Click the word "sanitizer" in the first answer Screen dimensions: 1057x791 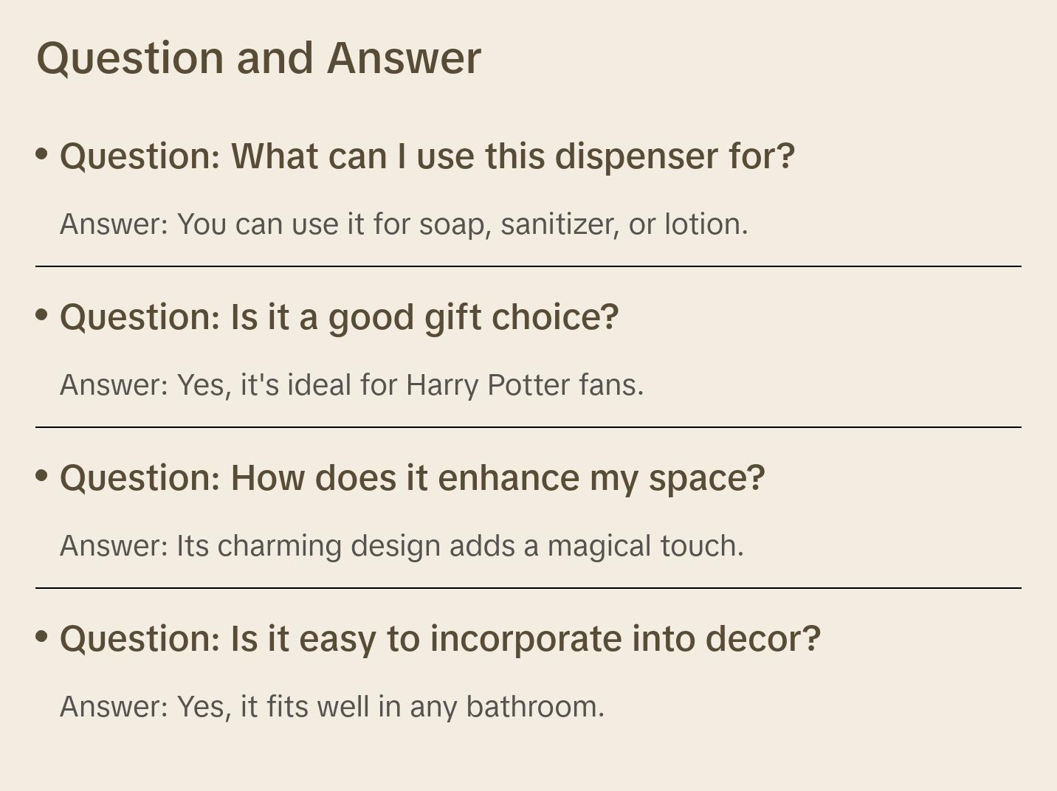(x=560, y=224)
